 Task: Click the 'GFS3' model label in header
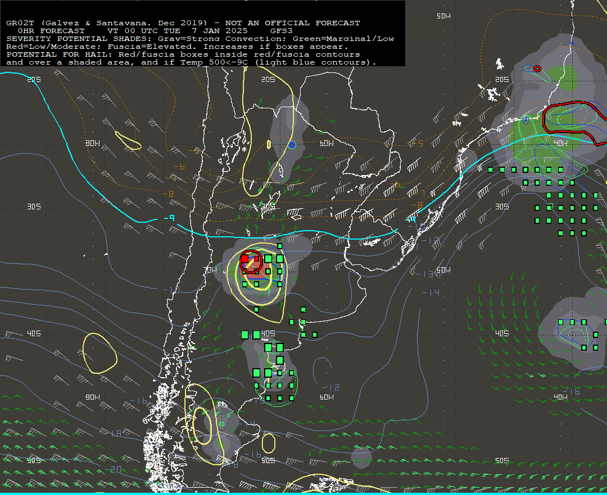[282, 30]
